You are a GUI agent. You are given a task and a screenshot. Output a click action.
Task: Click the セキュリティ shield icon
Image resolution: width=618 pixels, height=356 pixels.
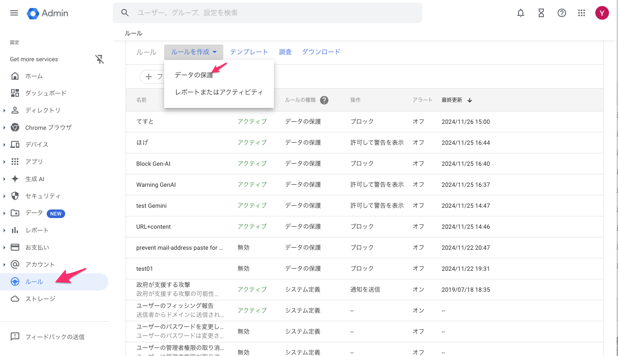[15, 196]
